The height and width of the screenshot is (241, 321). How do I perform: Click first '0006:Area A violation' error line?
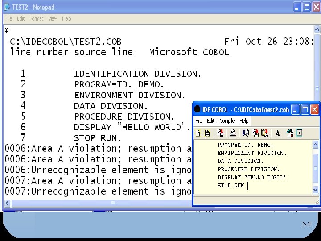98,149
